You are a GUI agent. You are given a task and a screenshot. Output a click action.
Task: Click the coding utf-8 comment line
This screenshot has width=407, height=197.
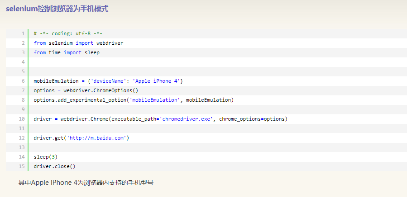68,33
